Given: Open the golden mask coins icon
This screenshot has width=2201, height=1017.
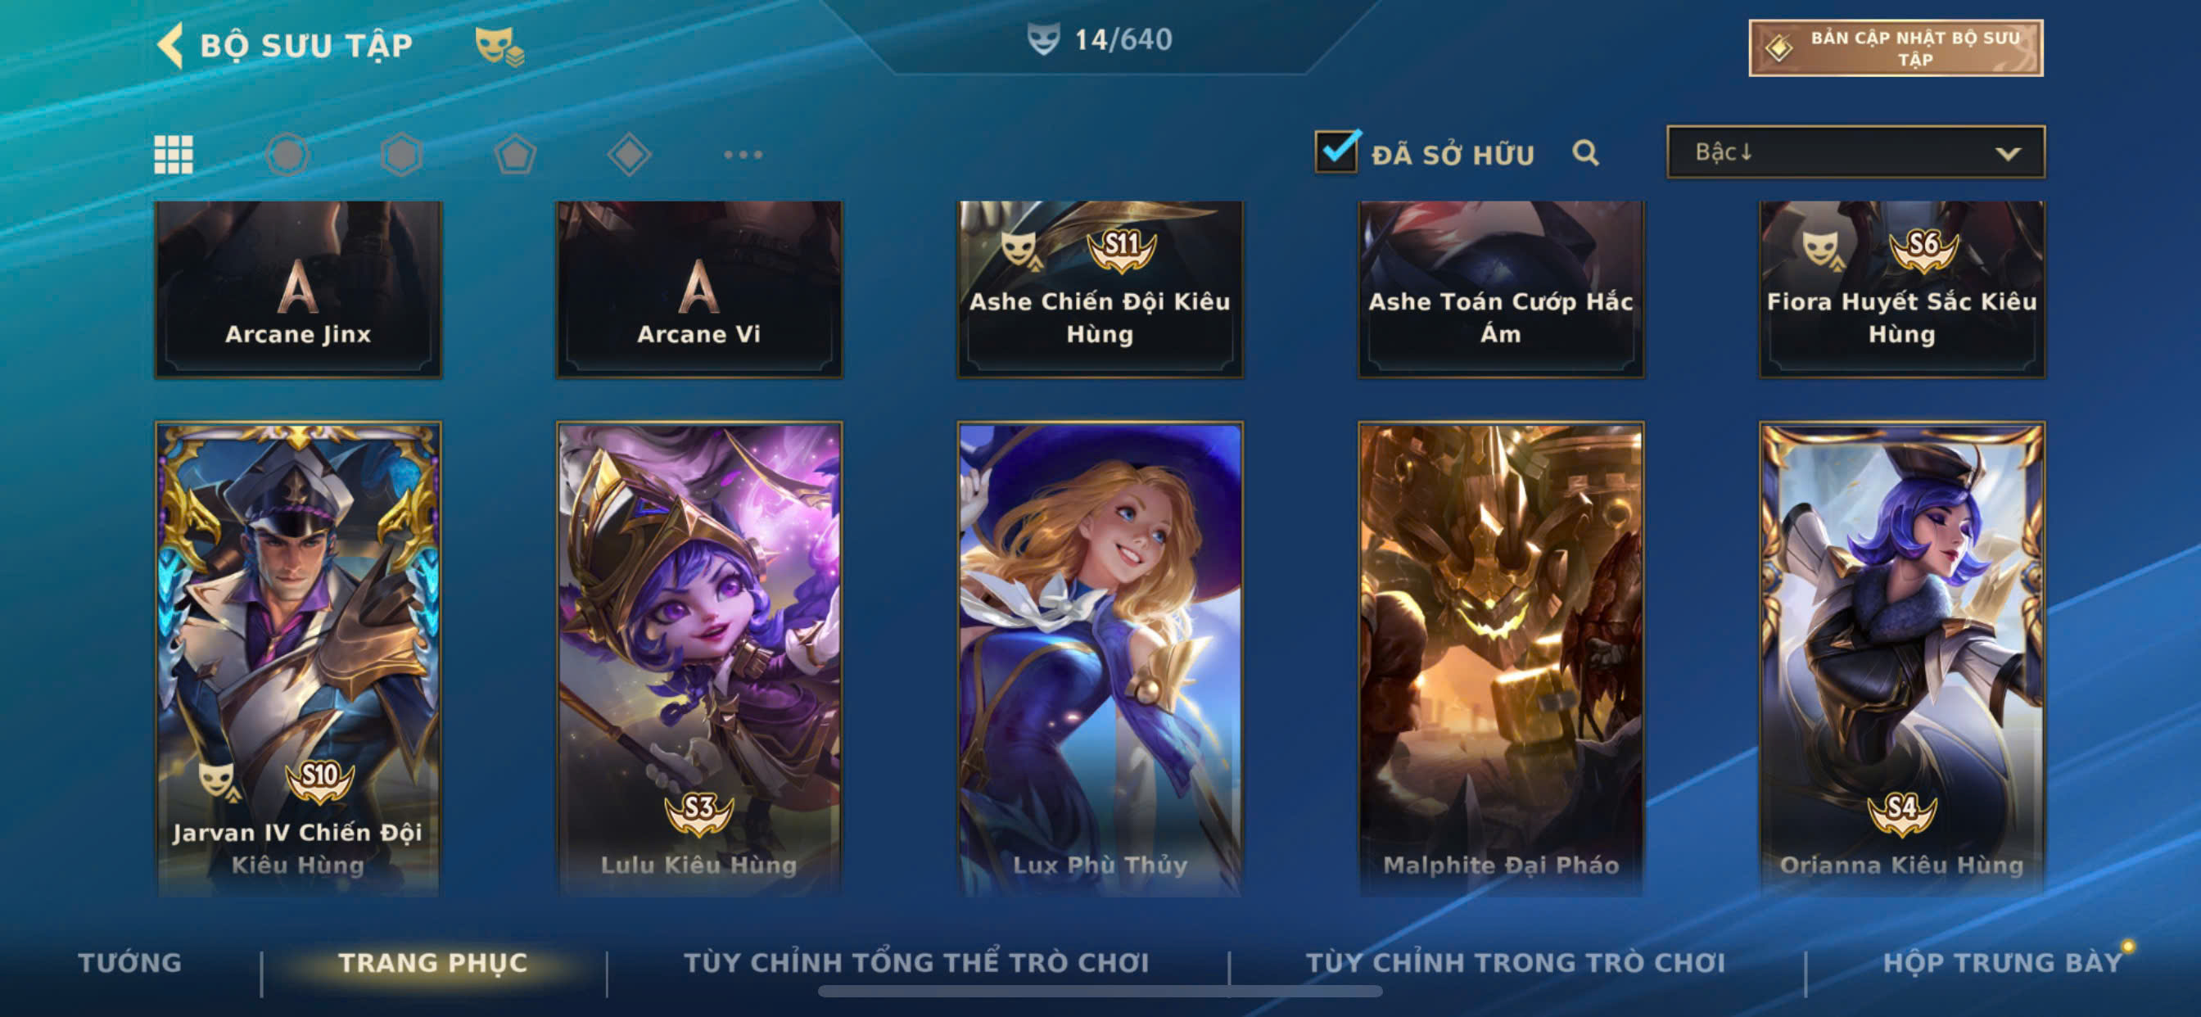Looking at the screenshot, I should point(499,46).
